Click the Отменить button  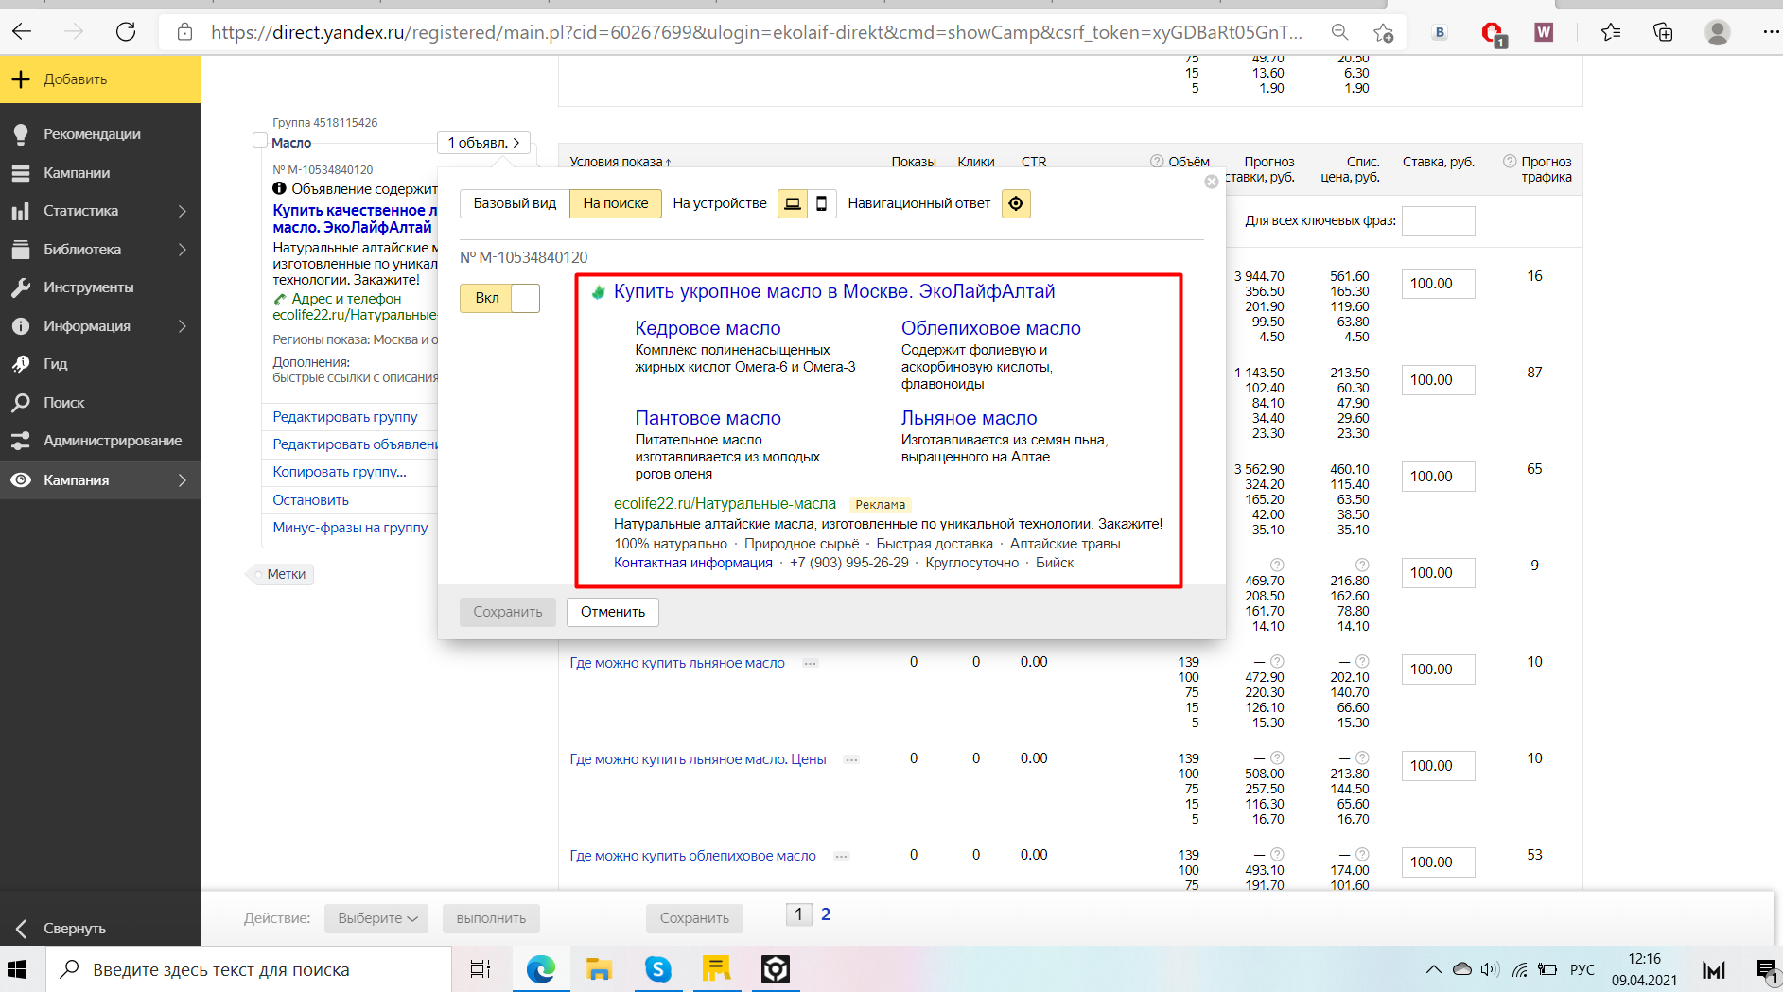pyautogui.click(x=613, y=612)
